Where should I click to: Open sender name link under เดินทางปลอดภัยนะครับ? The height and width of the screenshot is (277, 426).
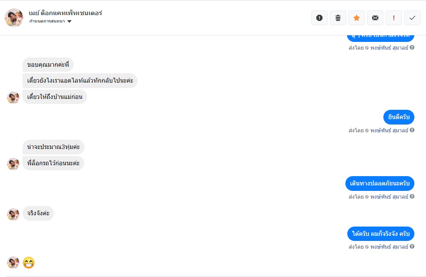(389, 197)
